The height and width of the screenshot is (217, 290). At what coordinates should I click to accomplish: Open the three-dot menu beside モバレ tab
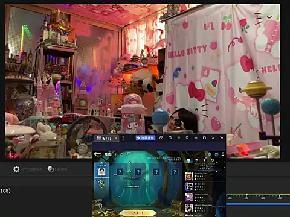[123, 138]
